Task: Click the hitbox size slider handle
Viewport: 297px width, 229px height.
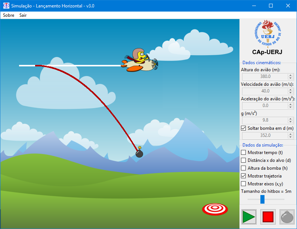Action: coord(262,199)
